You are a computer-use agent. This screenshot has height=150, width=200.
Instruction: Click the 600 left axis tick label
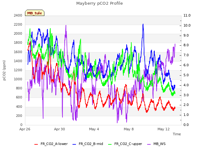19,97
